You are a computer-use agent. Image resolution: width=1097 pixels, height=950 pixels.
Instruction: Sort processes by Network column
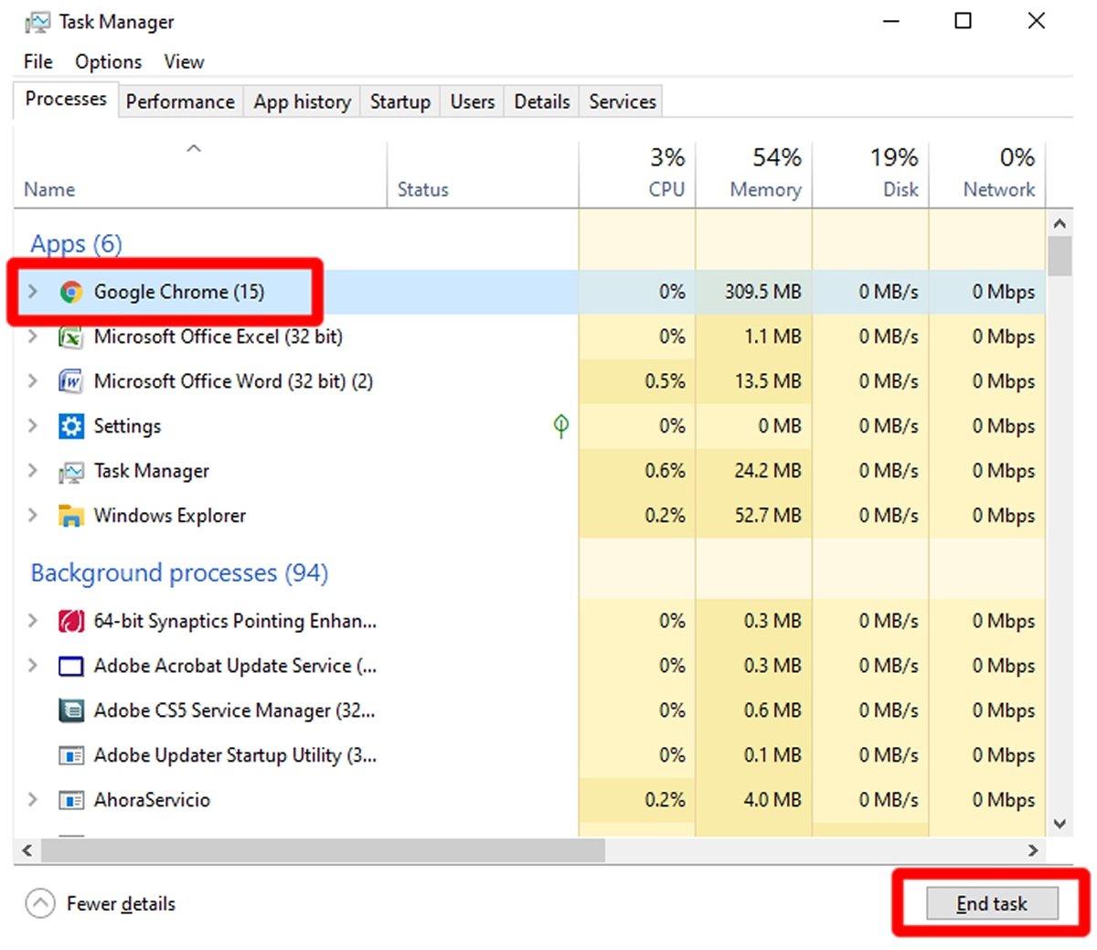(x=987, y=175)
